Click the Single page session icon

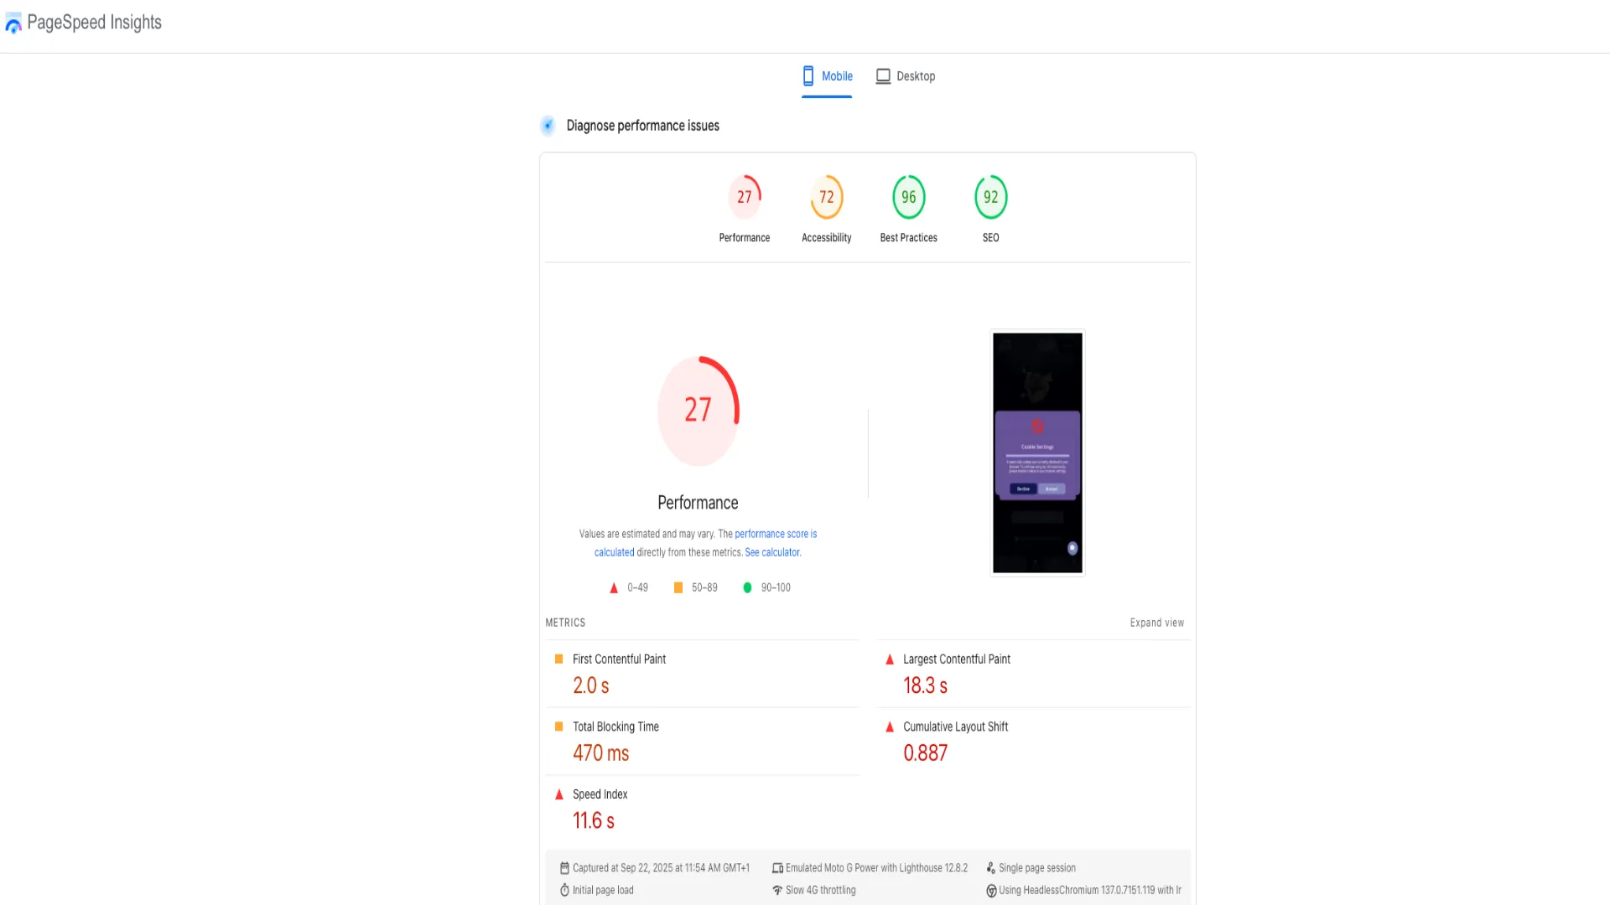coord(991,868)
